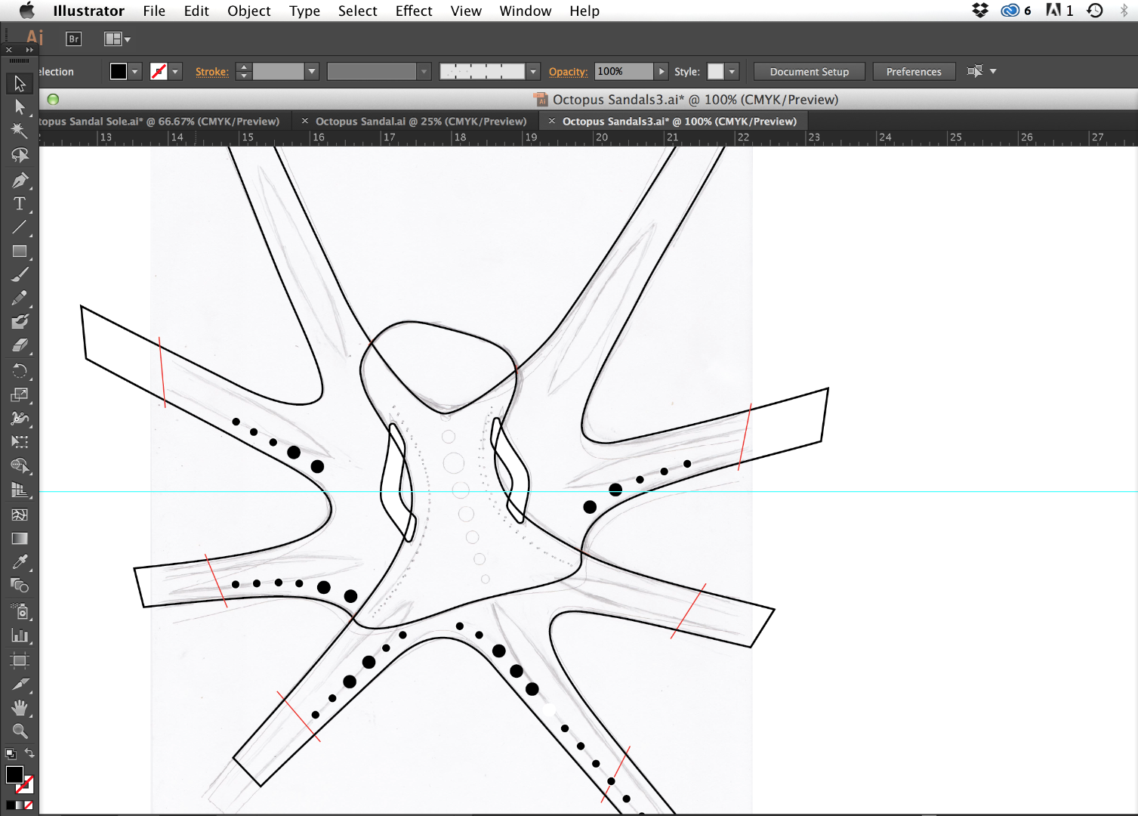This screenshot has width=1138, height=816.
Task: Open the Effect menu
Action: pyautogui.click(x=413, y=11)
